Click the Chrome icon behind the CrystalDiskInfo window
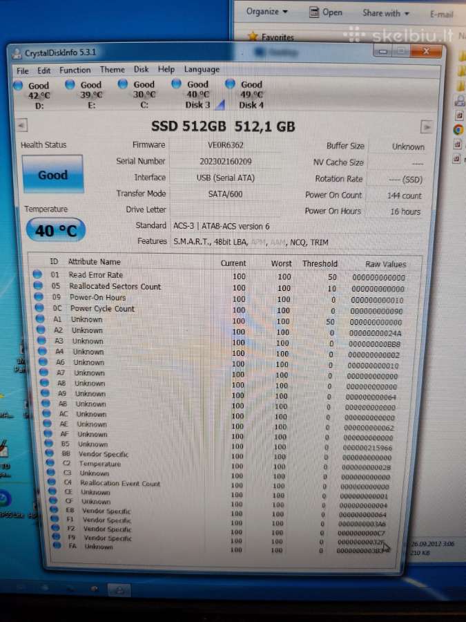Screen dimensions: 466x622 click(x=458, y=129)
